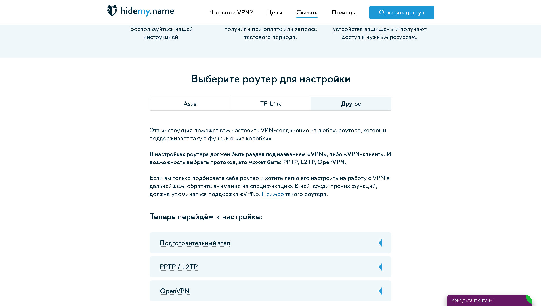The width and height of the screenshot is (541, 306).
Task: Expand the PPTP / L2TP section
Action: tap(270, 267)
